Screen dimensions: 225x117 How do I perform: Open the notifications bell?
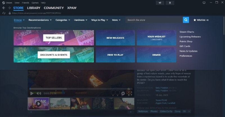coord(170,3)
